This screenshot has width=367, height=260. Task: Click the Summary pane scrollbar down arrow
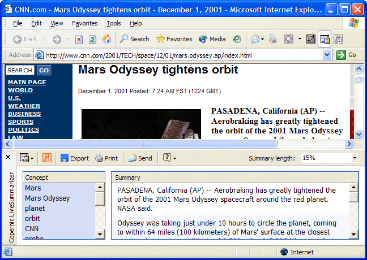(x=353, y=235)
